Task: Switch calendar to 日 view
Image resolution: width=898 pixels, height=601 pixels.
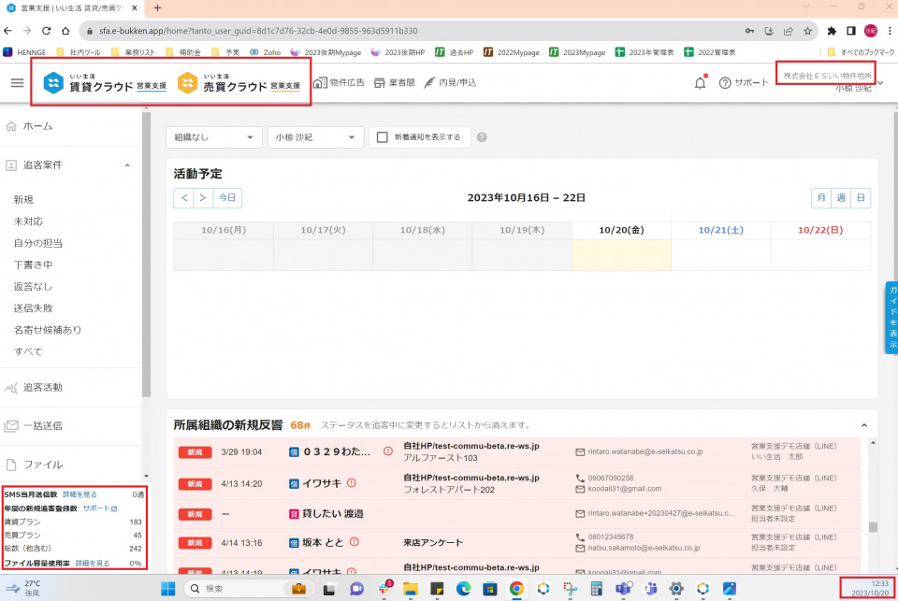Action: point(861,197)
